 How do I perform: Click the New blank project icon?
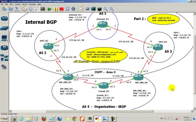(5, 9)
